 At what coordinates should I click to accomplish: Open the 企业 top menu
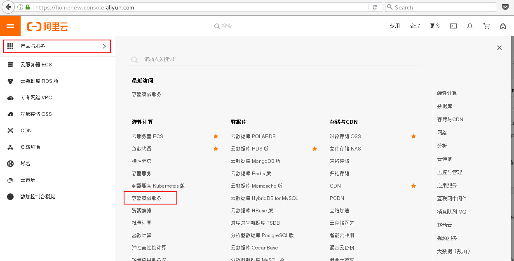click(x=415, y=26)
